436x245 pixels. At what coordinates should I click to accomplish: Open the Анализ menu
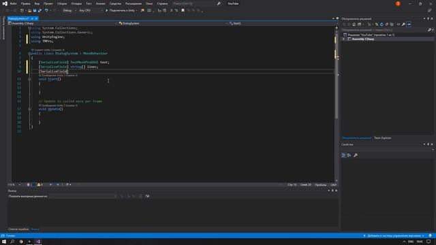100,3
